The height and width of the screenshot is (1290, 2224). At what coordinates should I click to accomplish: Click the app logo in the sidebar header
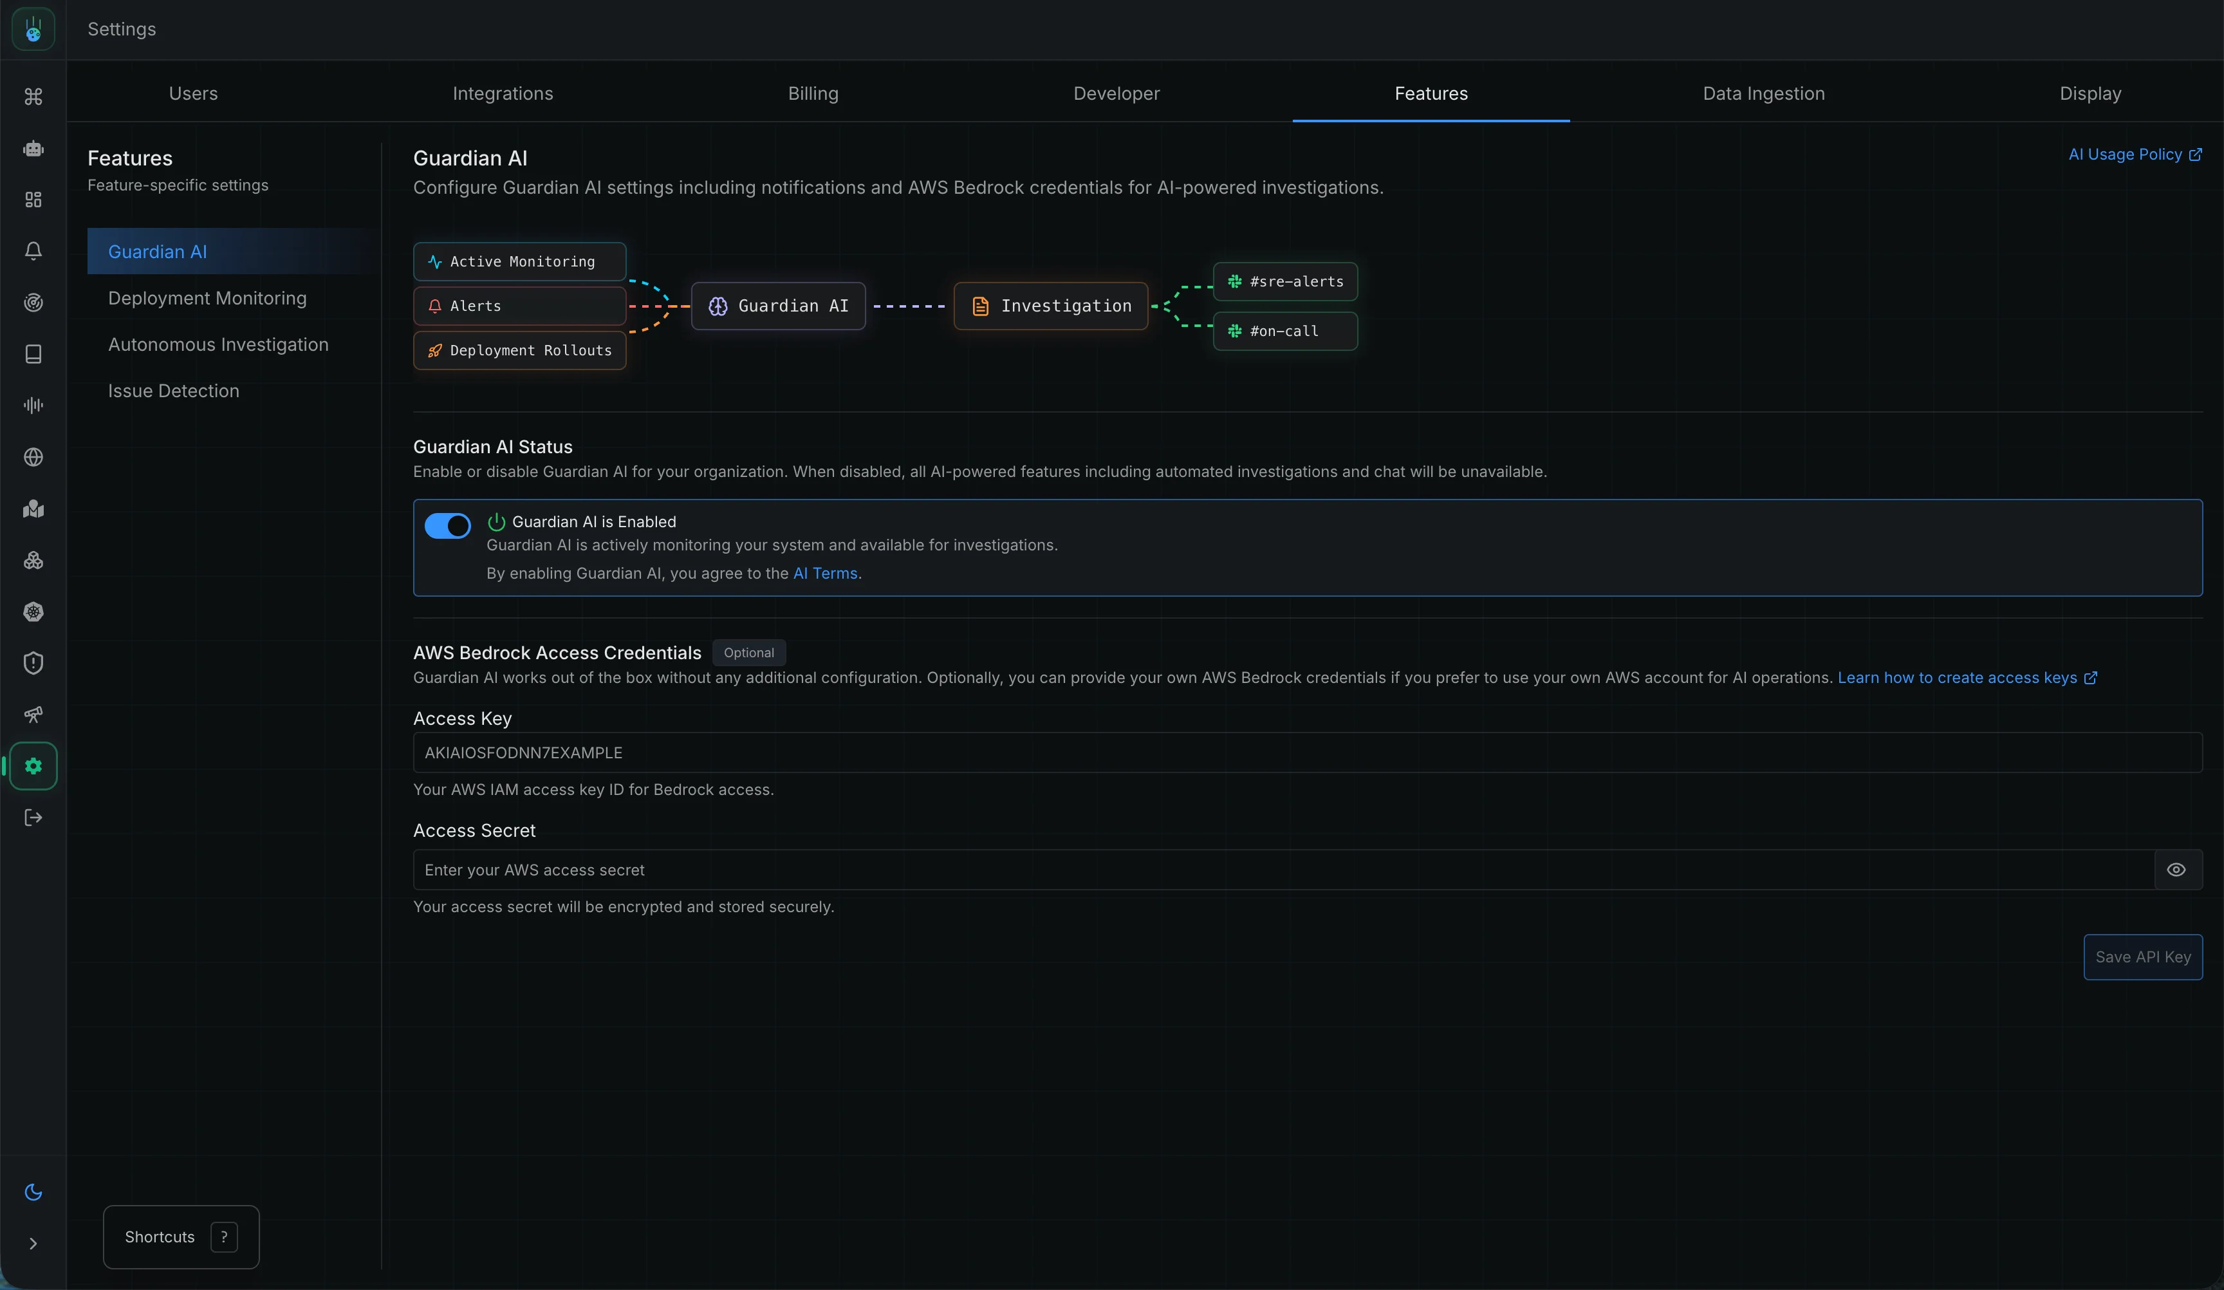(33, 29)
